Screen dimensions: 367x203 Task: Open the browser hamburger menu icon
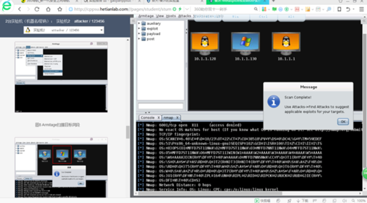tap(362, 9)
